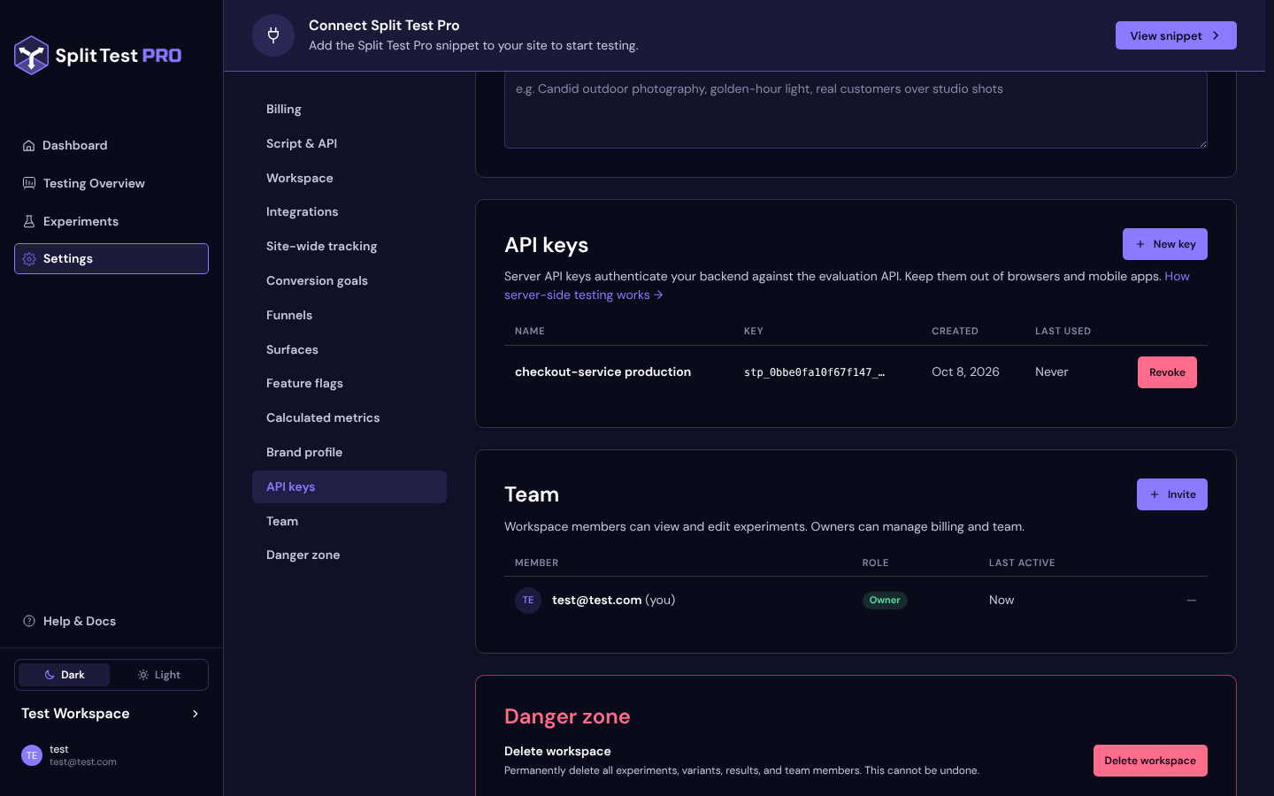Image resolution: width=1274 pixels, height=796 pixels.
Task: Open Dashboard in sidebar
Action: [x=111, y=145]
